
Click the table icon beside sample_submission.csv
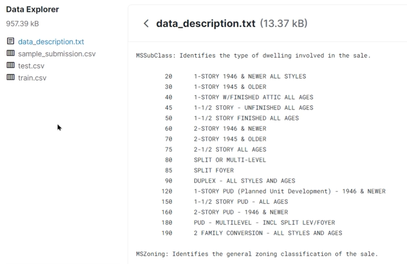[10, 54]
